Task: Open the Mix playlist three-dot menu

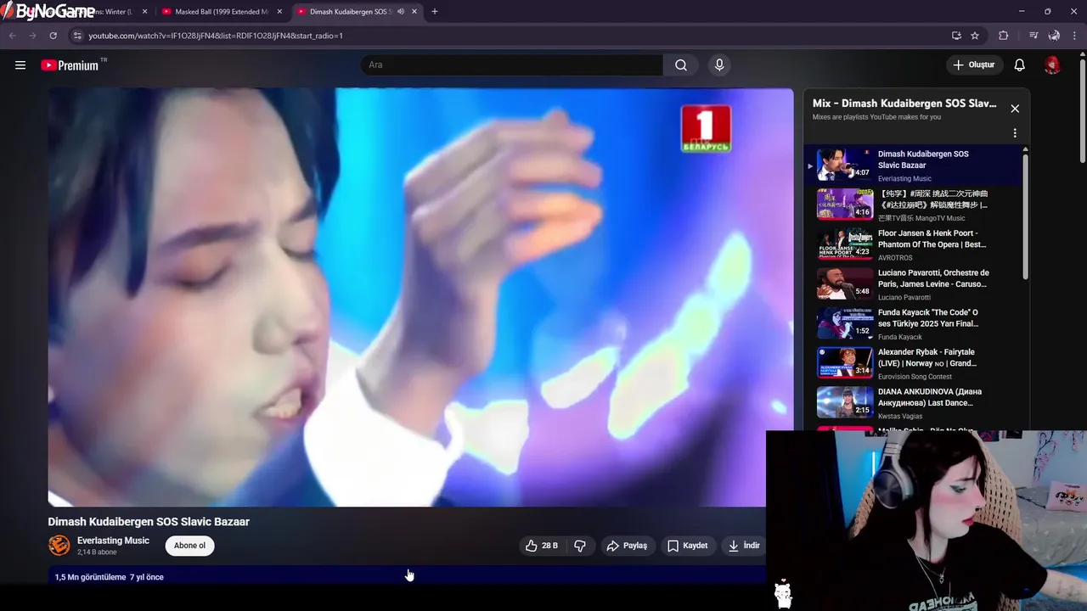Action: point(1015,133)
